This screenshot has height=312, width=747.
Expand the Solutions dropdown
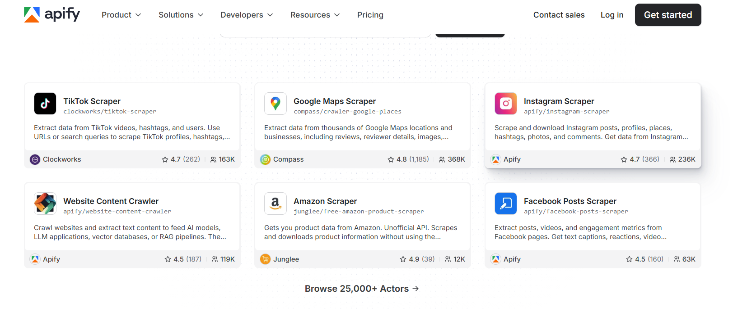(180, 15)
